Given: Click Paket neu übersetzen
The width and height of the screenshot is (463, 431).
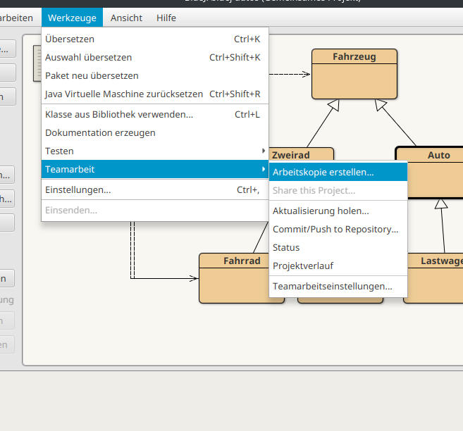Looking at the screenshot, I should [155, 75].
